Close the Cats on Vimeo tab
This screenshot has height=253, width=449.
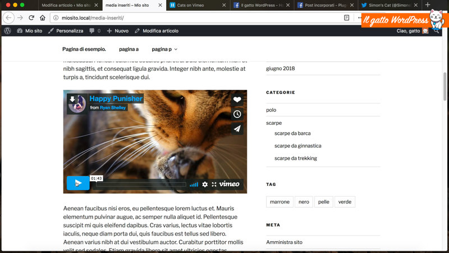pyautogui.click(x=224, y=5)
